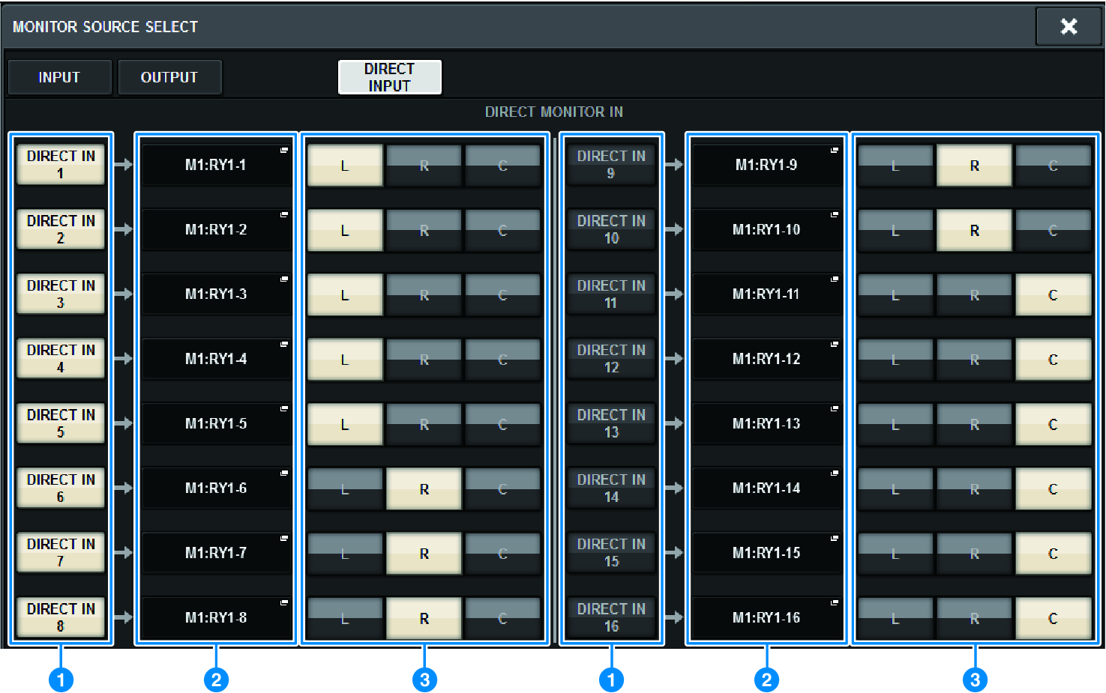Switch to the INPUT tab
The width and height of the screenshot is (1106, 693).
click(x=59, y=76)
